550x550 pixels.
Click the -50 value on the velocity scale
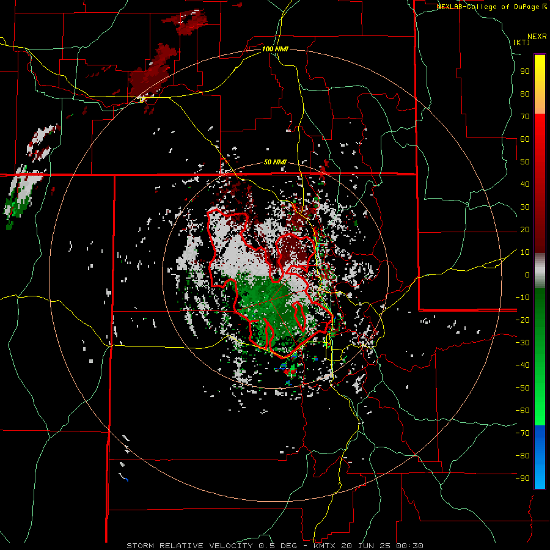pos(522,387)
